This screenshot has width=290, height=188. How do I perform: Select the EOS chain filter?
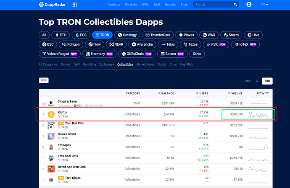click(81, 35)
